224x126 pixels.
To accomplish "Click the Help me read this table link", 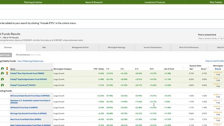I will (215, 61).
